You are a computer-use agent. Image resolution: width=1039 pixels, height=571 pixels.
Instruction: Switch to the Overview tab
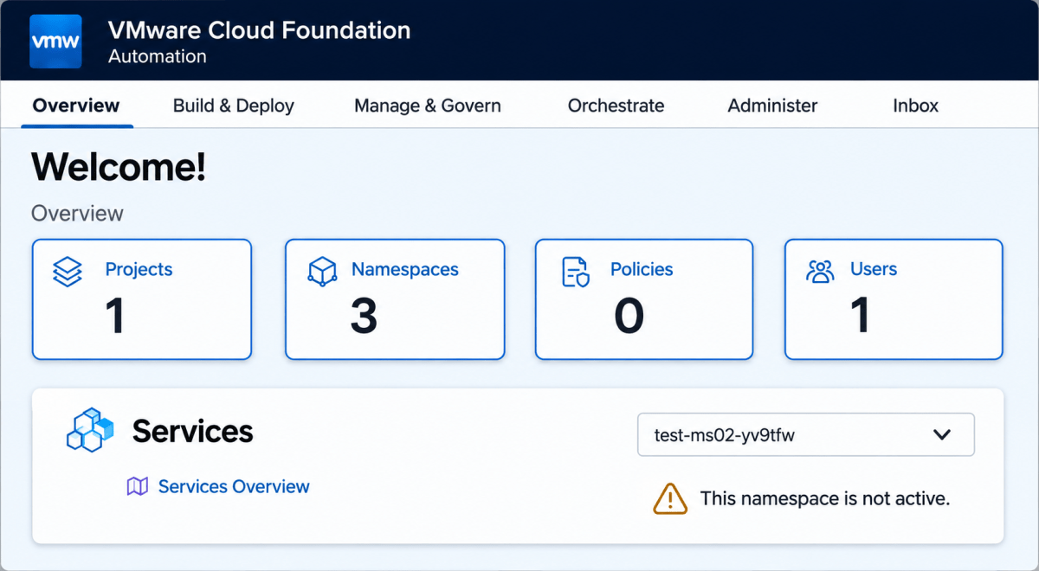pos(76,106)
